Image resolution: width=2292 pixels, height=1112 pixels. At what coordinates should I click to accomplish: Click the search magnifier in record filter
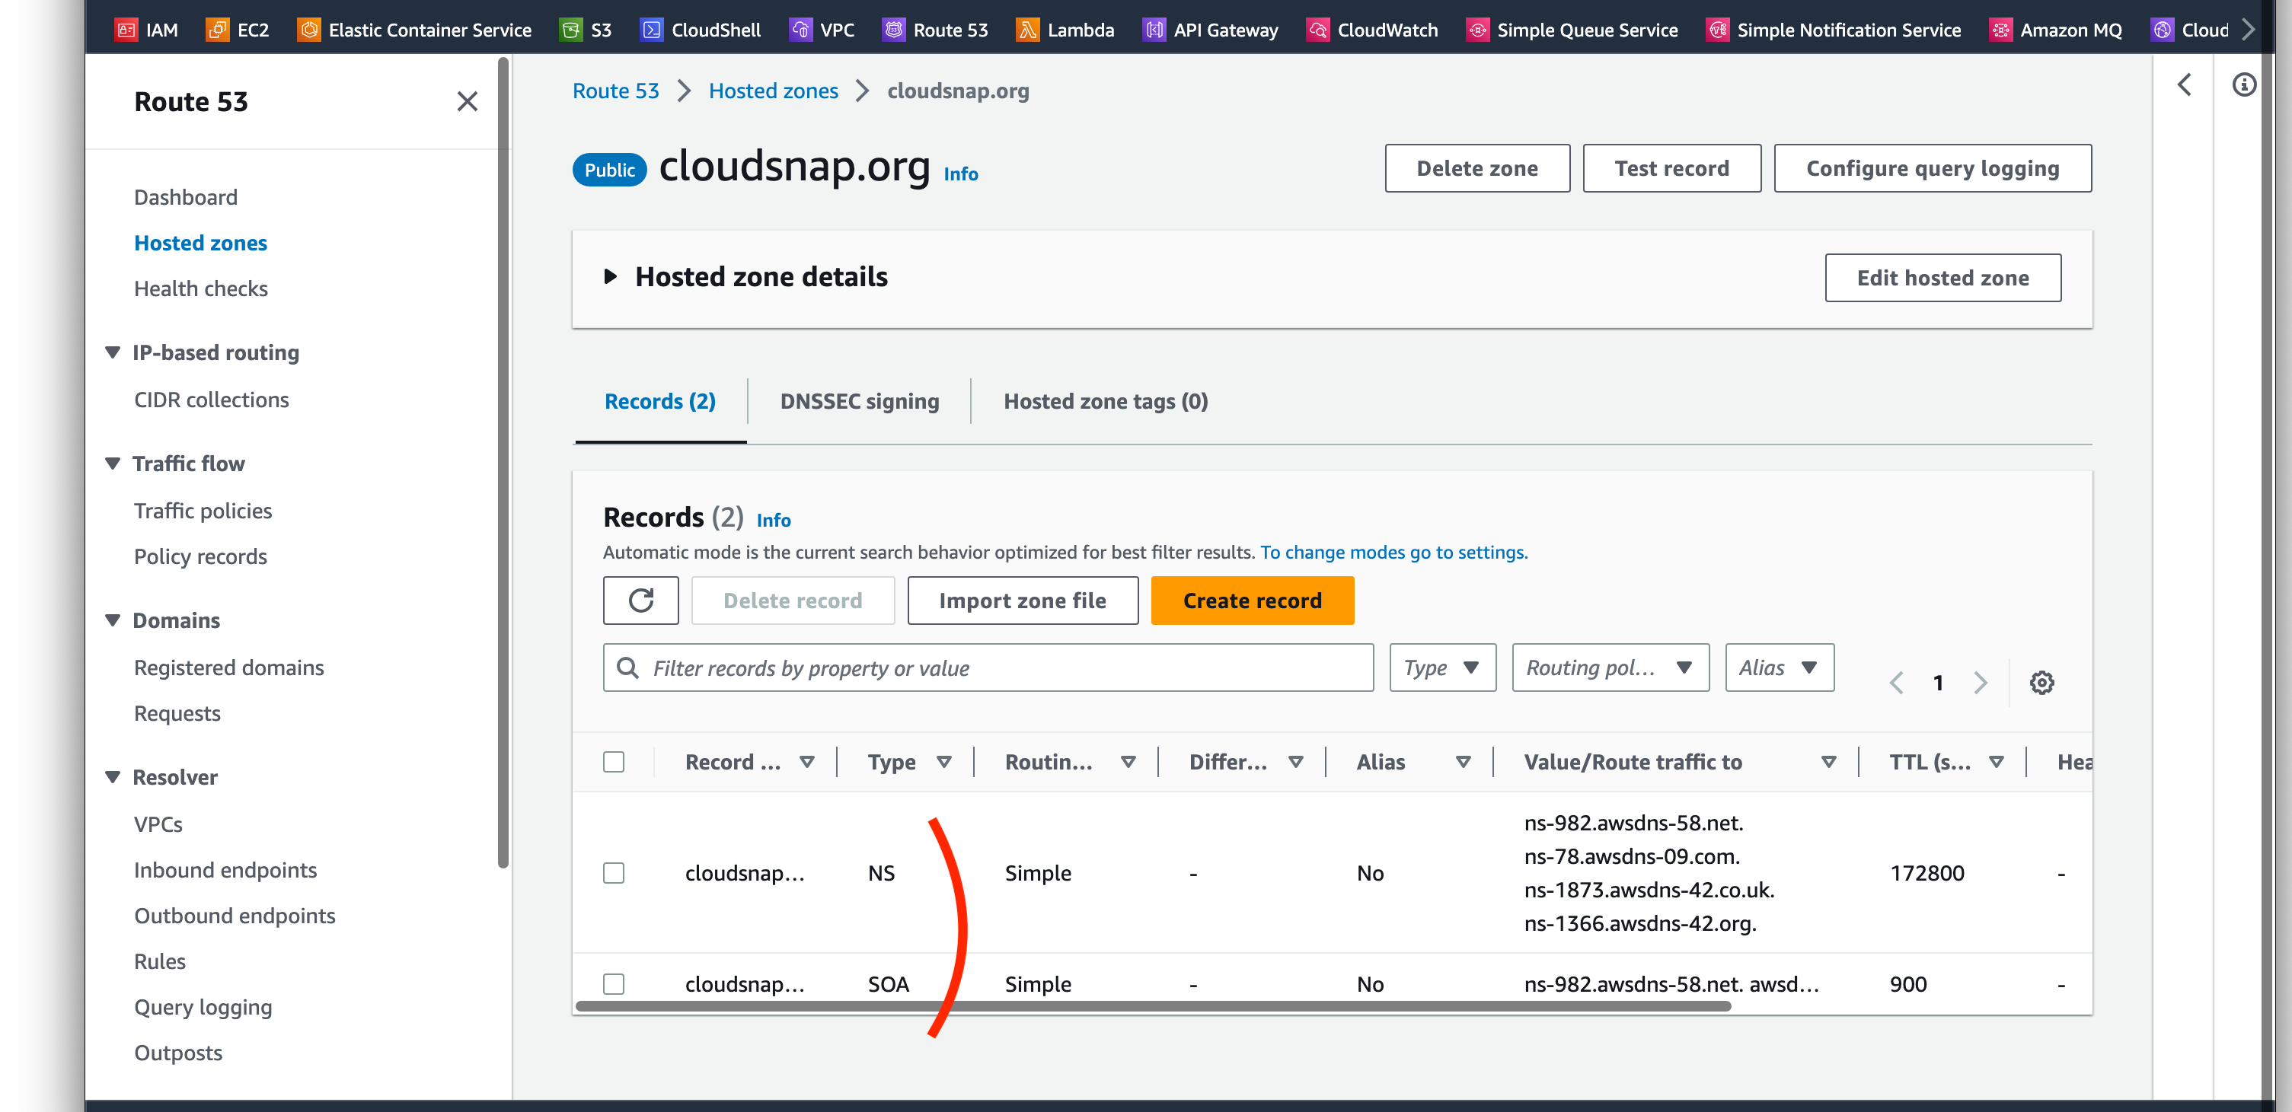point(627,668)
